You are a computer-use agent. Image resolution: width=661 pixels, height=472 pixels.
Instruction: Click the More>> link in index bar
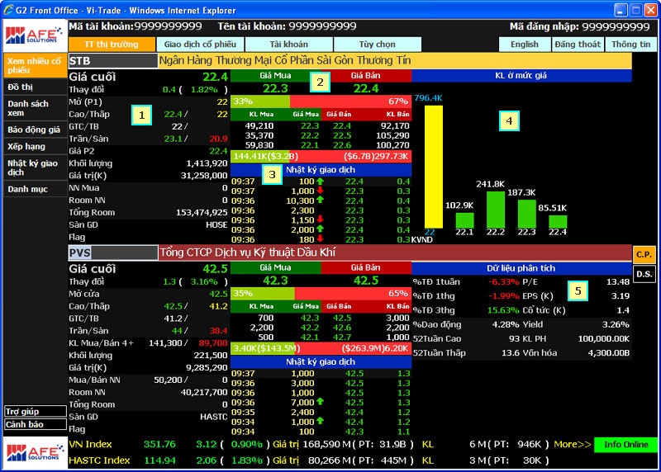[x=572, y=444]
